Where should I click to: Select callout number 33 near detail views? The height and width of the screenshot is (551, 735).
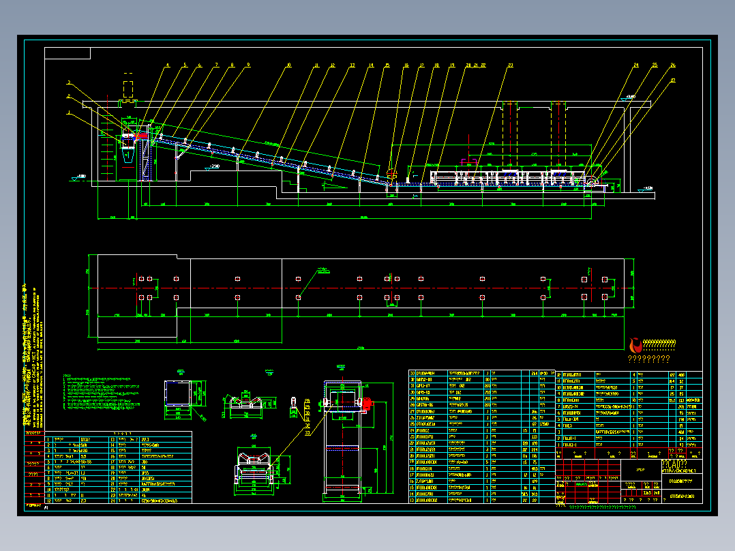click(307, 432)
